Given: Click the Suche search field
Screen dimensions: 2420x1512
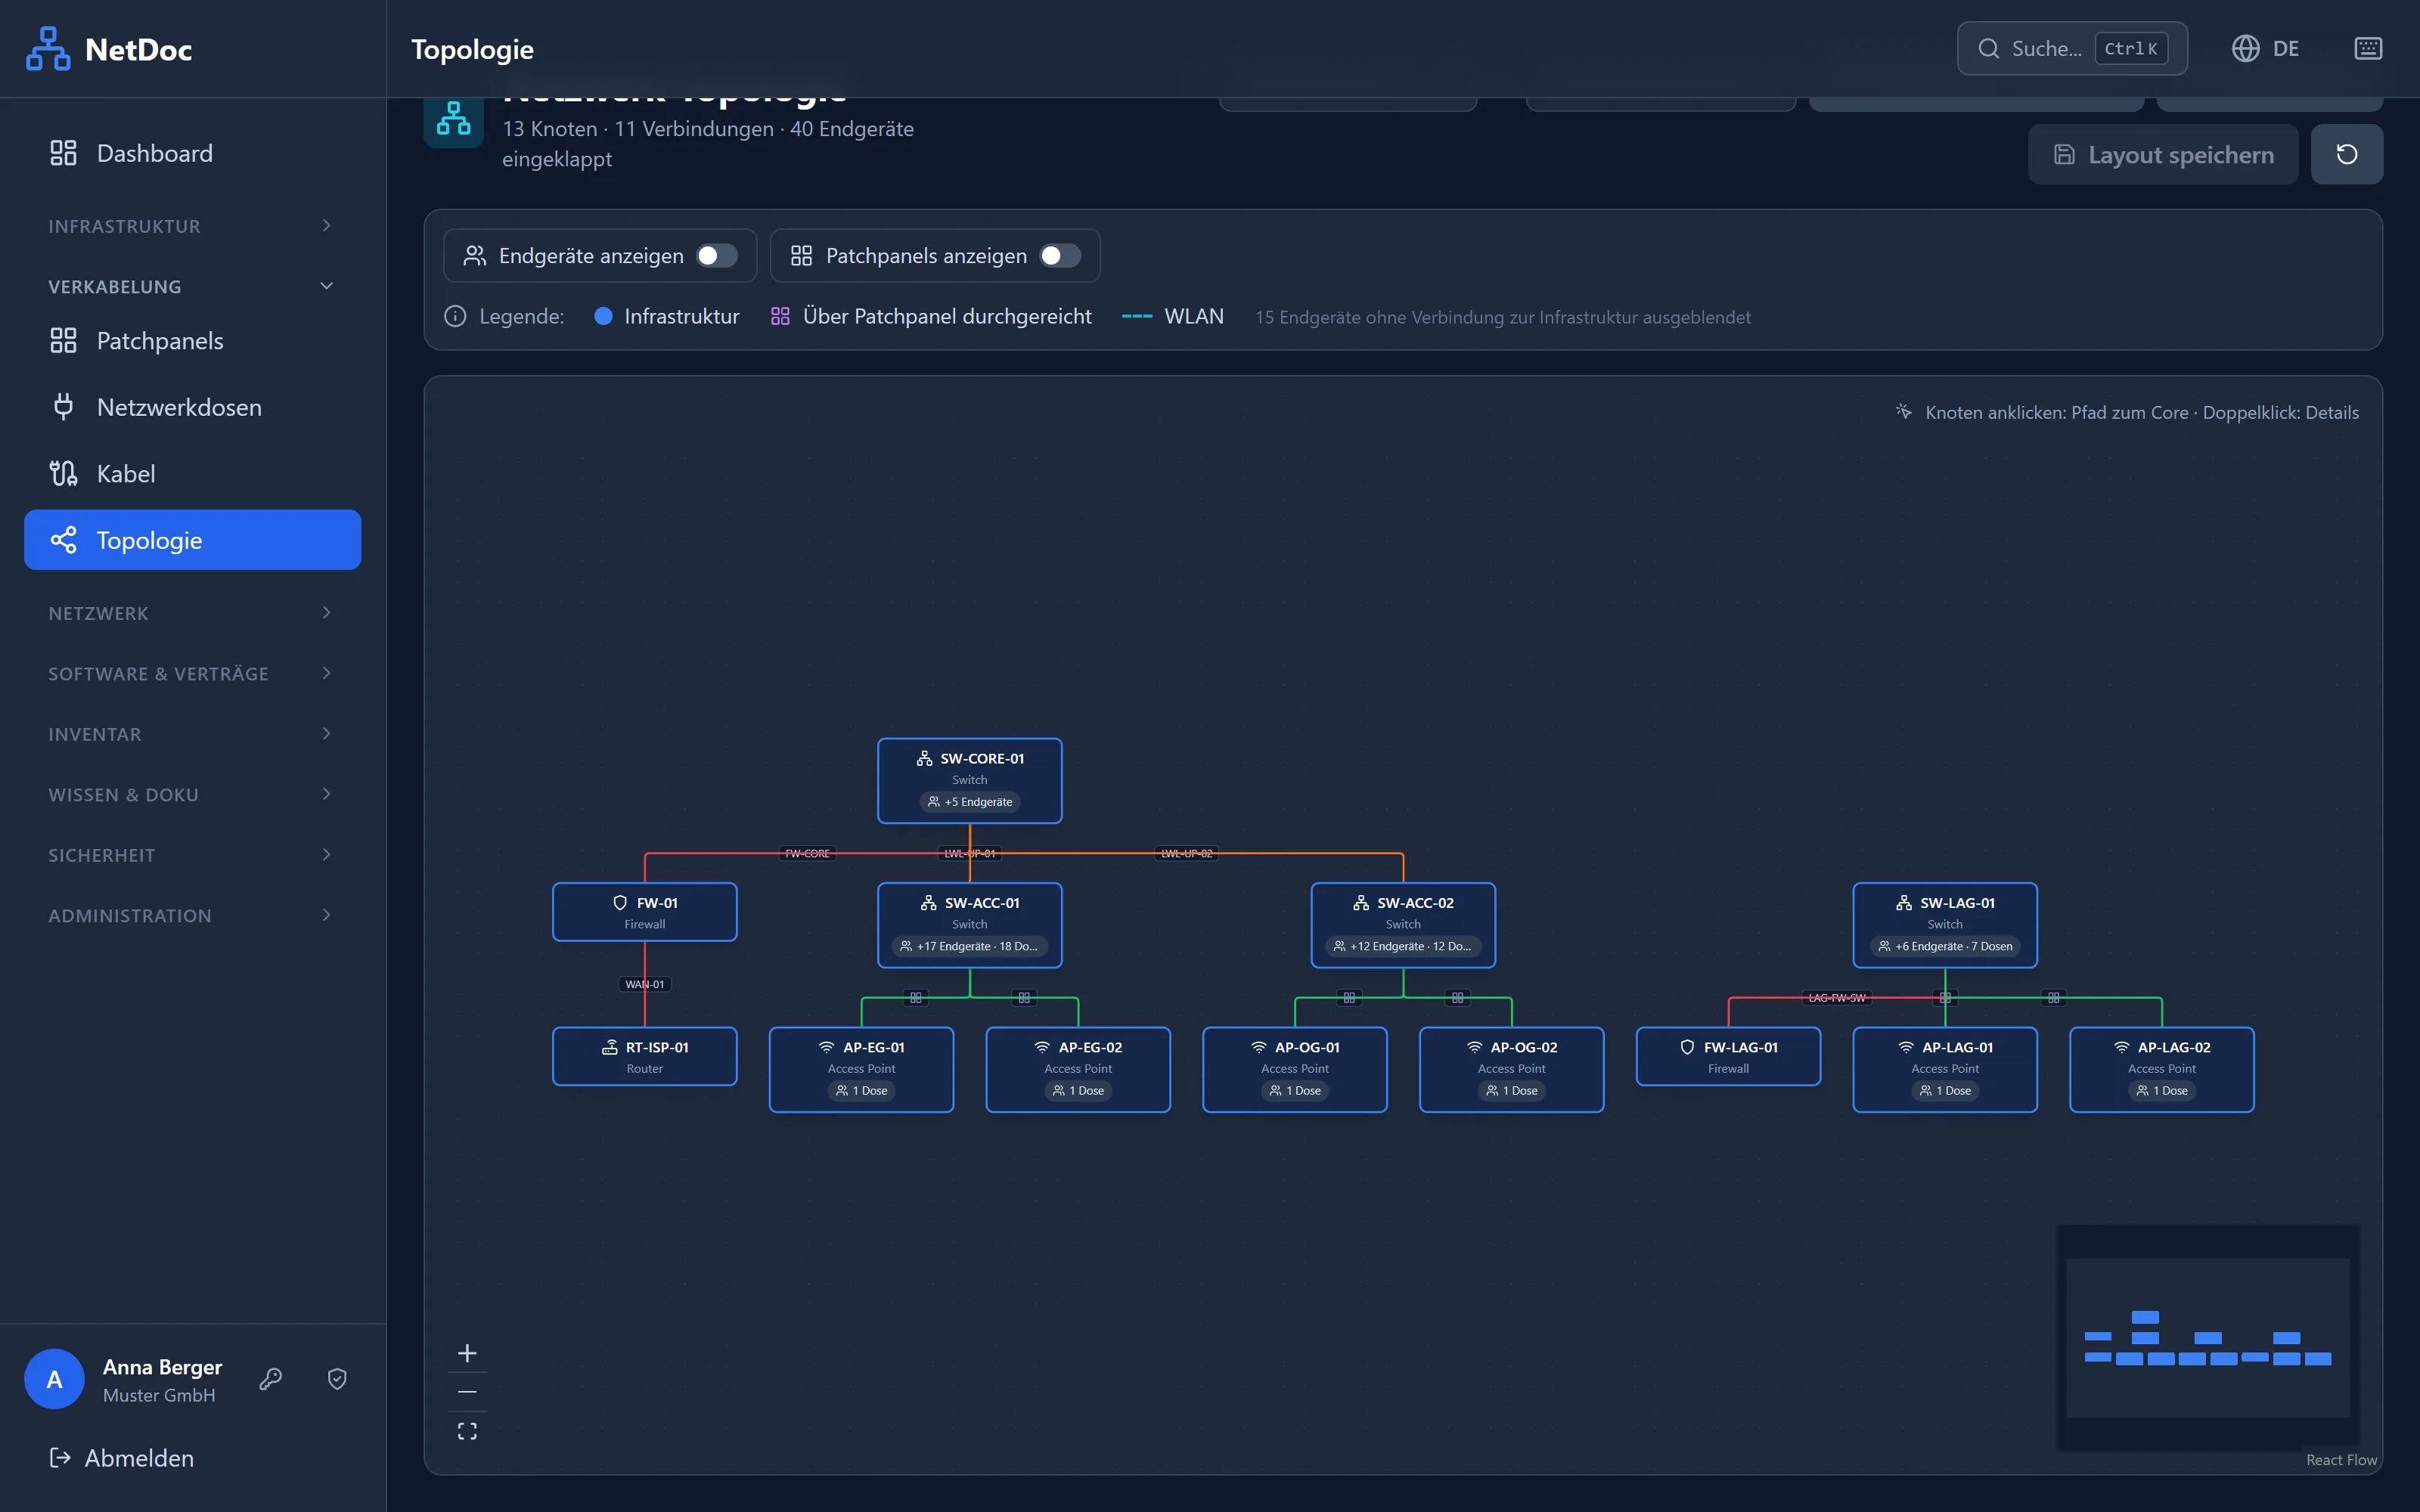Looking at the screenshot, I should point(2072,48).
